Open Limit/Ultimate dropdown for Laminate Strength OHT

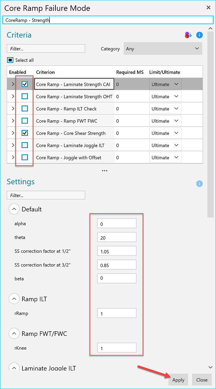pos(165,96)
